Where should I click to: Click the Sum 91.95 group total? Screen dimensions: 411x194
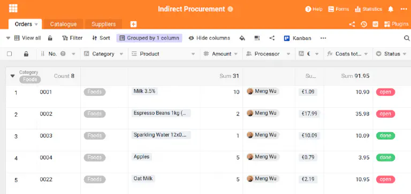[355, 76]
